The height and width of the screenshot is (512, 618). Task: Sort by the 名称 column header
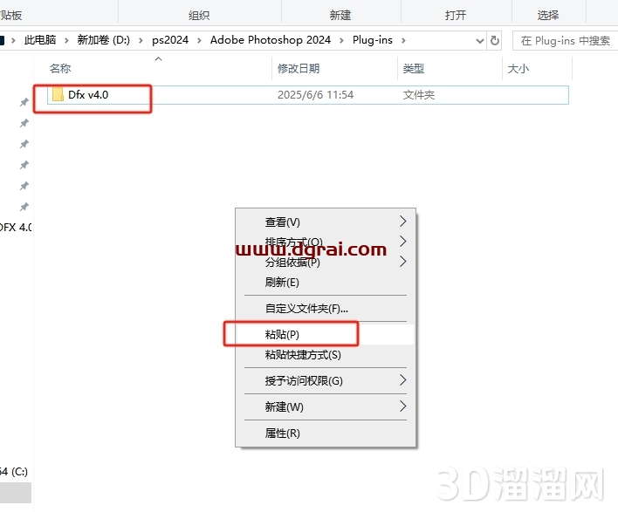tap(60, 69)
